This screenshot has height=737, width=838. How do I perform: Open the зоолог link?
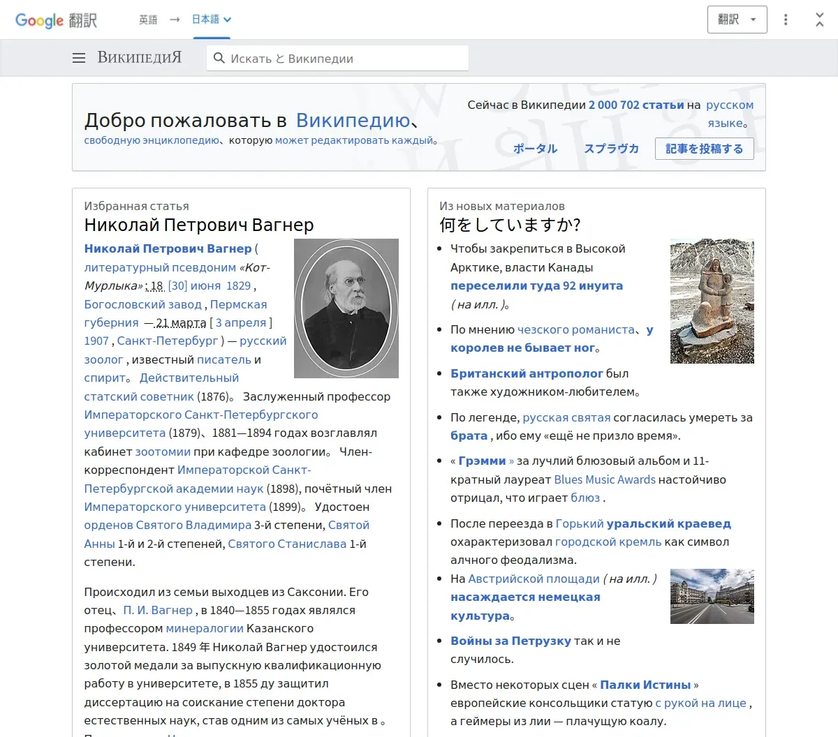103,359
